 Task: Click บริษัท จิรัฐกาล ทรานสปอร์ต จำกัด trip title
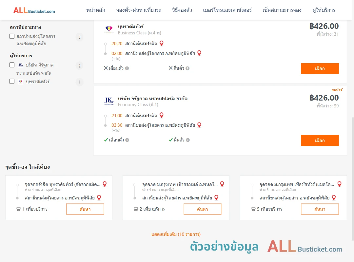pos(153,98)
